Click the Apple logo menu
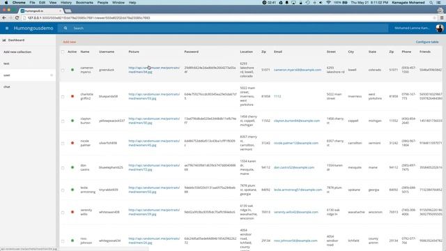 pos(6,2)
